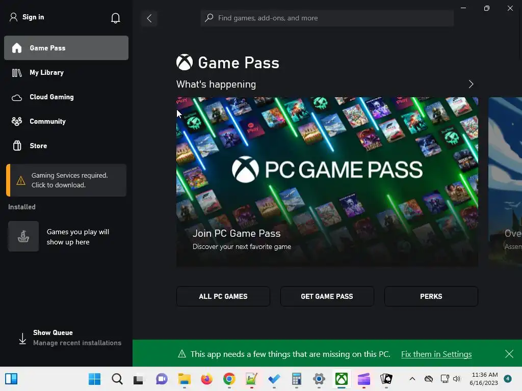
Task: Open the partially visible next carousel card
Action: [505, 182]
